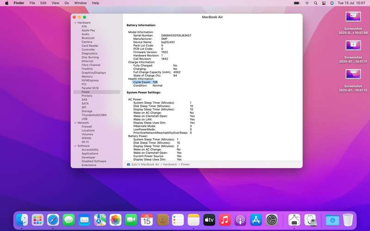Open System Preferences in the Dock
This screenshot has height=231, width=370.
coord(271,220)
